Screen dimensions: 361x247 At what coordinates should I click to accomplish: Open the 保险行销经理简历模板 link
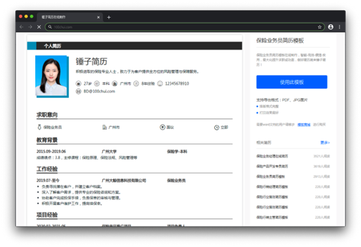[x=272, y=186]
